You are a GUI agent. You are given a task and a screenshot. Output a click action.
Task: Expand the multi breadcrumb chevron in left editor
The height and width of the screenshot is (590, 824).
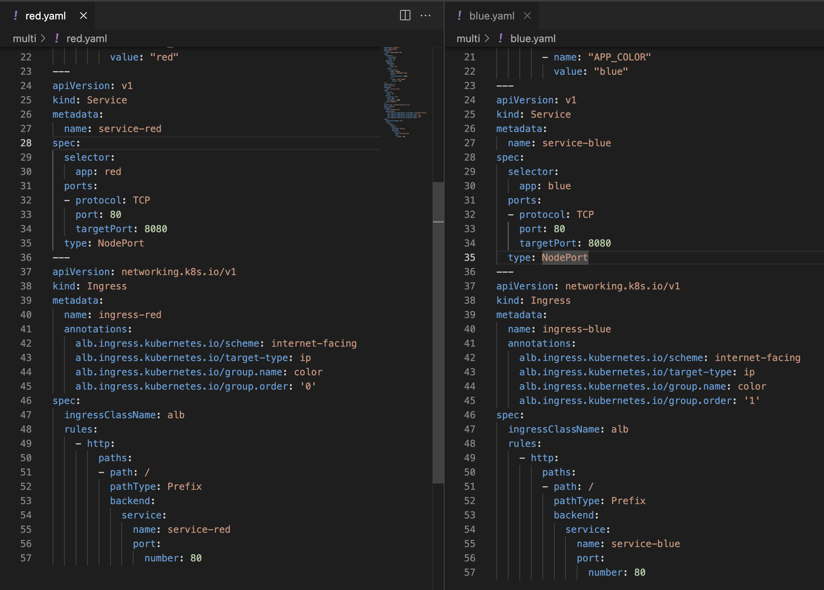pos(43,38)
